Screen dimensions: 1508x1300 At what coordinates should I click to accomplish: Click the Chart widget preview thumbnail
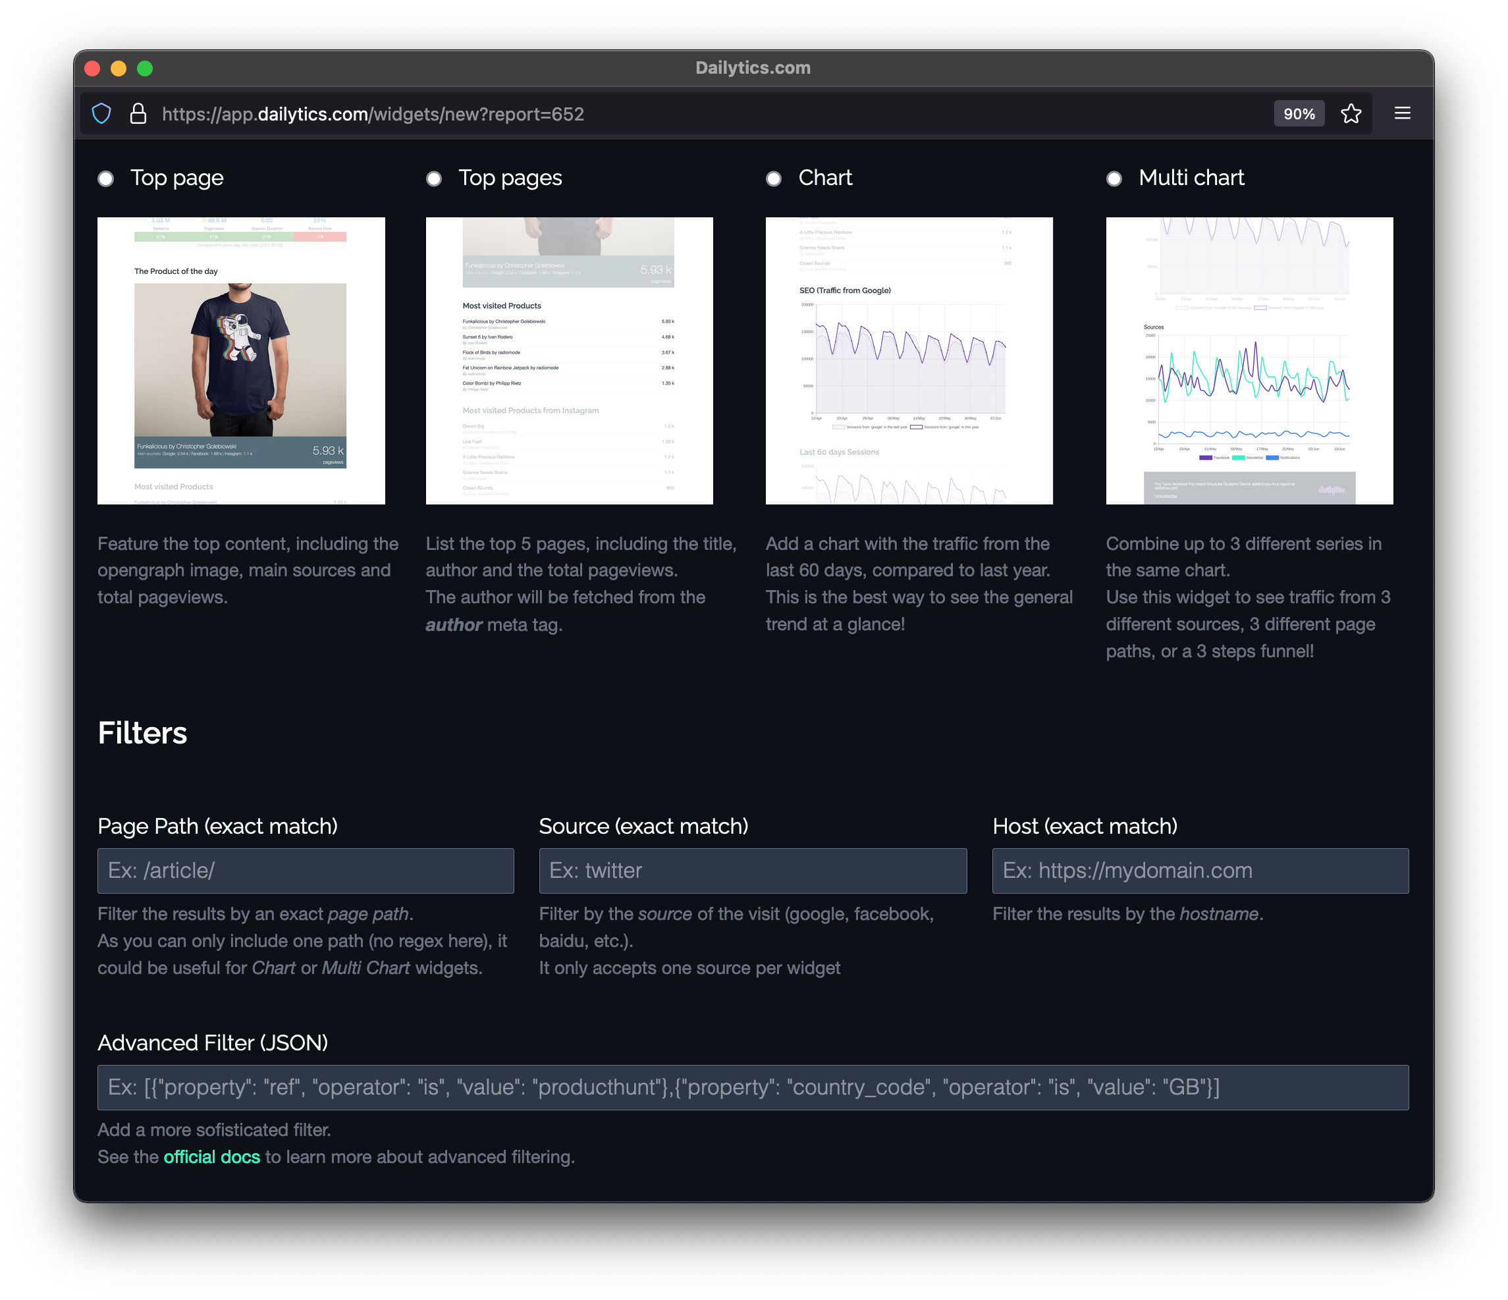pyautogui.click(x=909, y=360)
